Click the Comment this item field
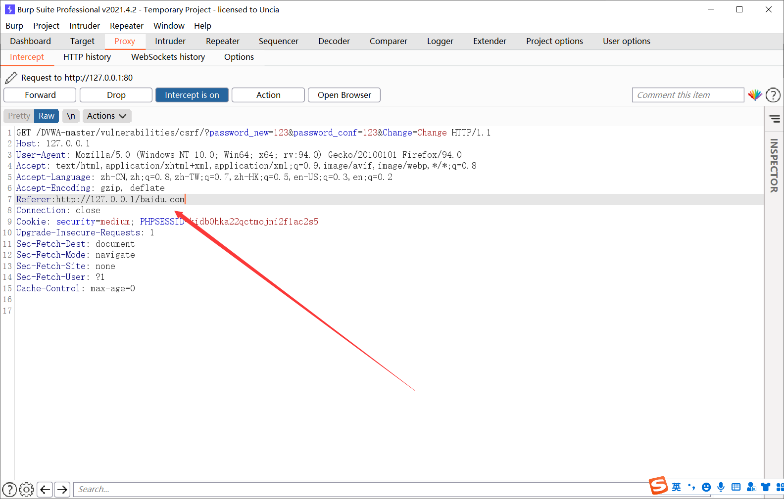 (x=688, y=95)
